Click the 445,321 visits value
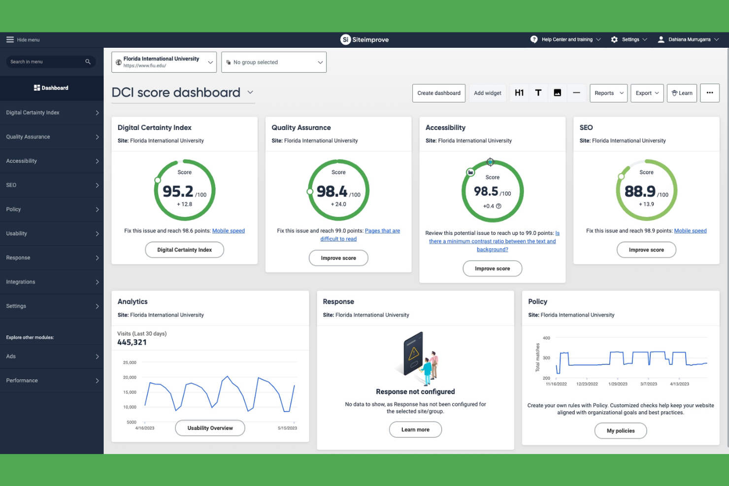This screenshot has width=729, height=486. click(132, 342)
